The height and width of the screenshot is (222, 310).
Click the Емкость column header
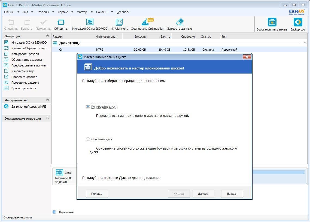[135, 37]
